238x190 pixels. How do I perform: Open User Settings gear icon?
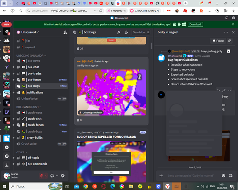click(x=63, y=176)
